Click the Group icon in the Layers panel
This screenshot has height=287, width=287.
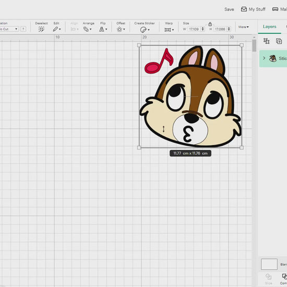pos(266,41)
